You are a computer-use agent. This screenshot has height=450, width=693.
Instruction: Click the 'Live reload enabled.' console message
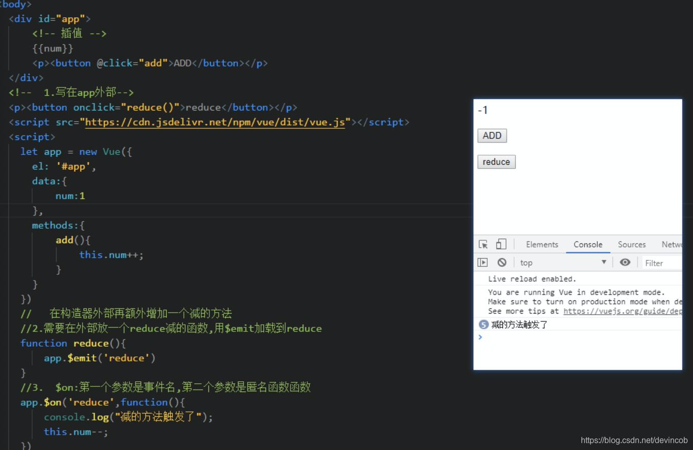pyautogui.click(x=532, y=279)
